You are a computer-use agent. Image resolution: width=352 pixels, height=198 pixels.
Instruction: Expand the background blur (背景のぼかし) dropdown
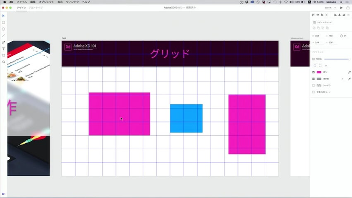[329, 92]
